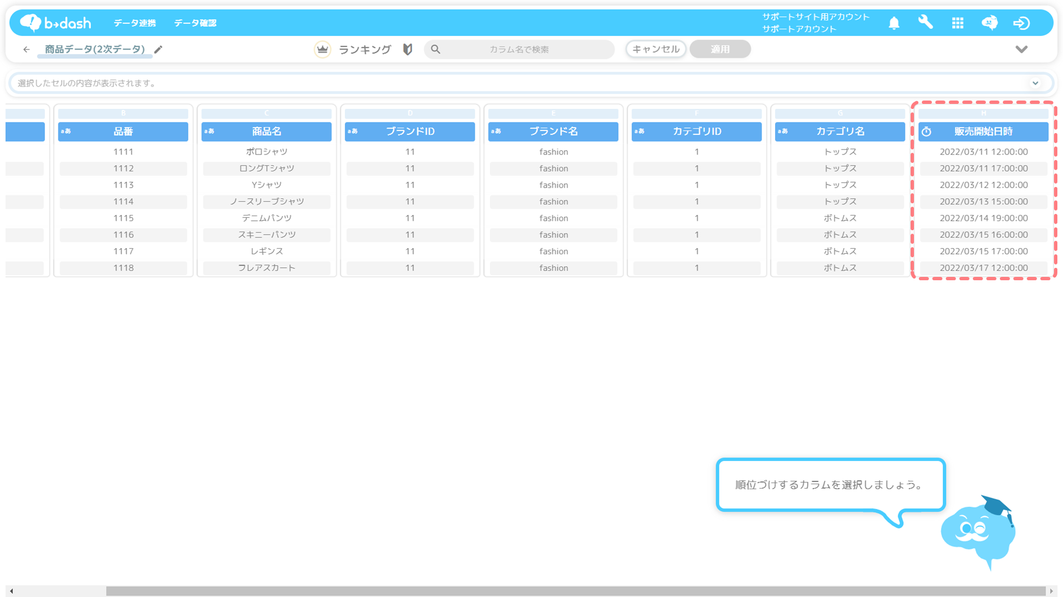Click the cell 1118
This screenshot has height=597, width=1063.
pos(123,268)
